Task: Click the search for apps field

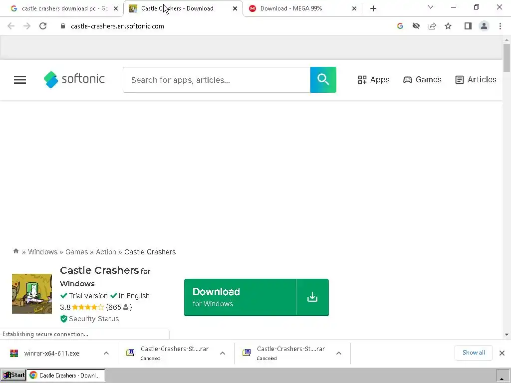Action: point(217,80)
